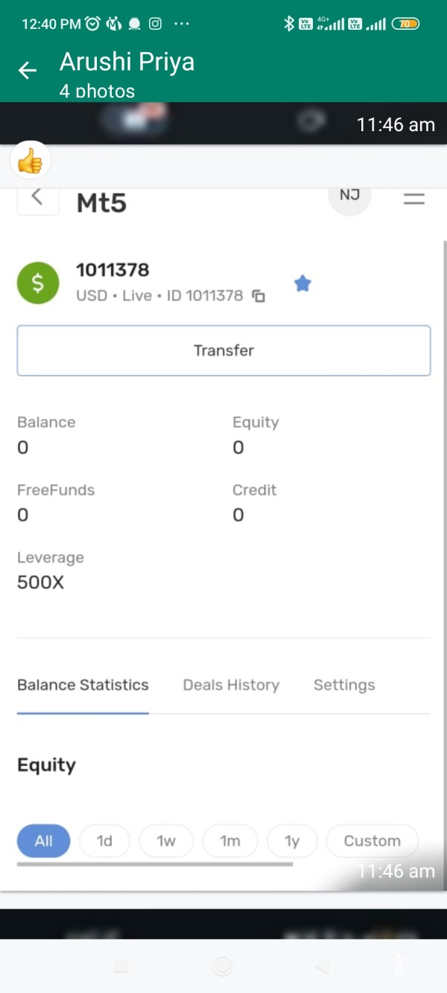Tap the back chevron next to Mt5
Image resolution: width=447 pixels, height=993 pixels.
pos(37,199)
